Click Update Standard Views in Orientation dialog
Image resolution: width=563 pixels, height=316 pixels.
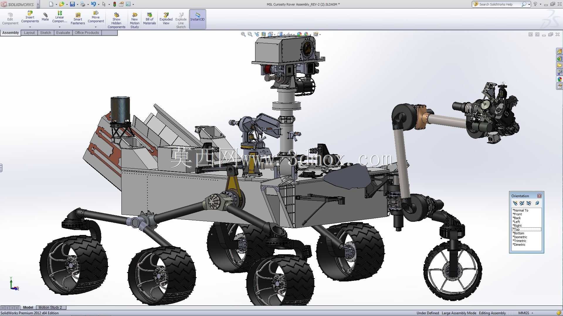(x=522, y=203)
